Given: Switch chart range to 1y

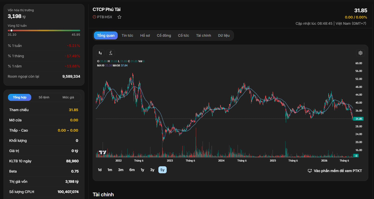Looking at the screenshot, I should click(x=142, y=170).
